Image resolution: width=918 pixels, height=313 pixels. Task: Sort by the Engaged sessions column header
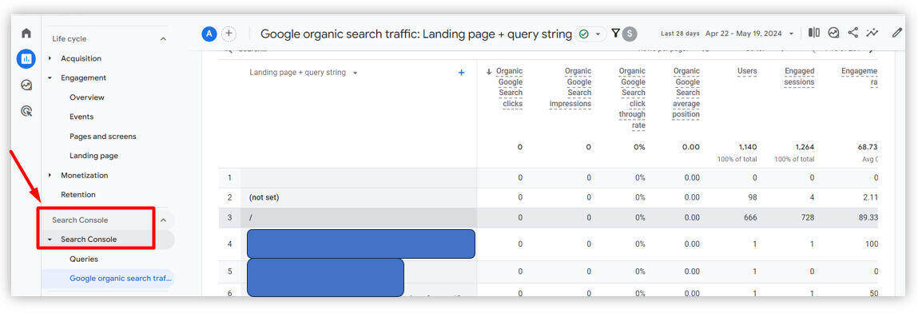coord(799,77)
